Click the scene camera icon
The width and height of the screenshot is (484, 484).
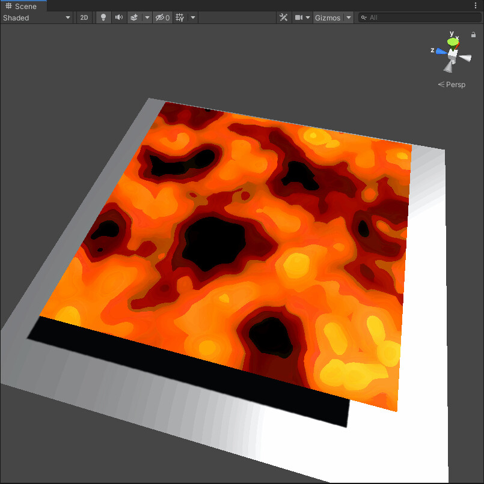click(x=299, y=17)
